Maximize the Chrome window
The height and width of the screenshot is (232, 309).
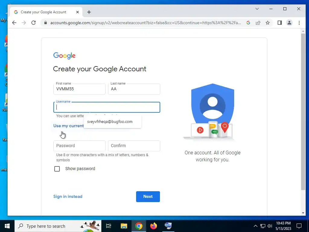[x=285, y=9]
